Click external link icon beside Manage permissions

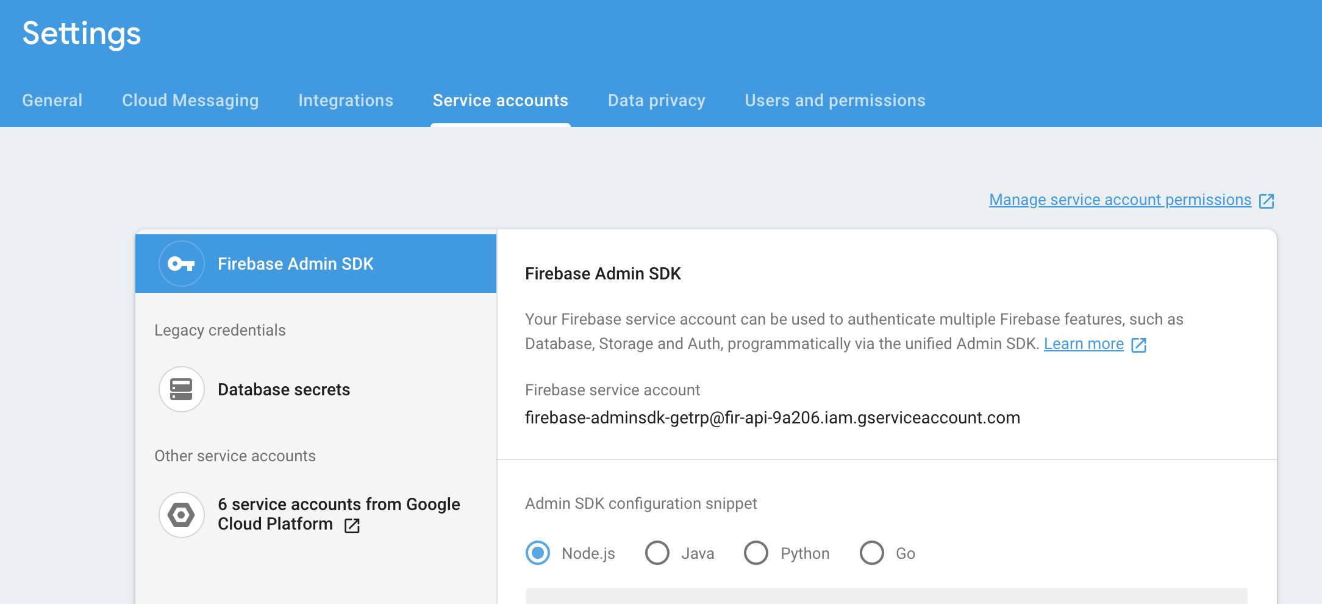click(x=1267, y=201)
